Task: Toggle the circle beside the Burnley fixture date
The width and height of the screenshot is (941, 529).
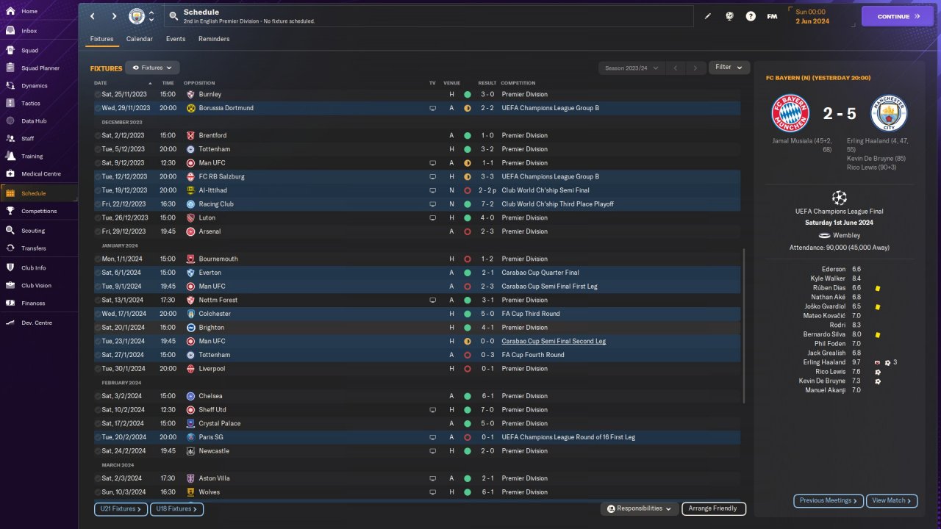Action: pyautogui.click(x=98, y=95)
